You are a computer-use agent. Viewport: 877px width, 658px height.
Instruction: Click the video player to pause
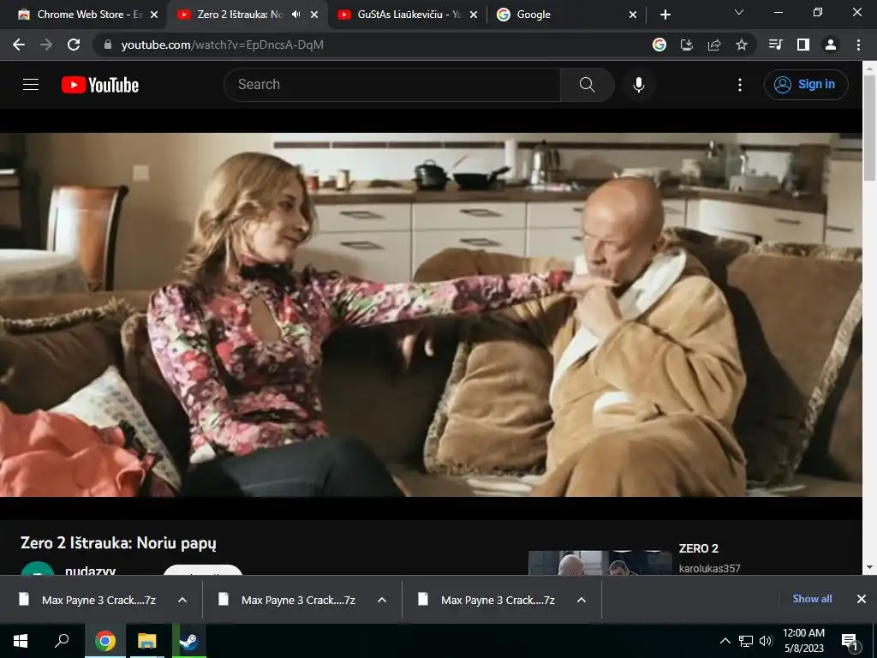tap(431, 314)
